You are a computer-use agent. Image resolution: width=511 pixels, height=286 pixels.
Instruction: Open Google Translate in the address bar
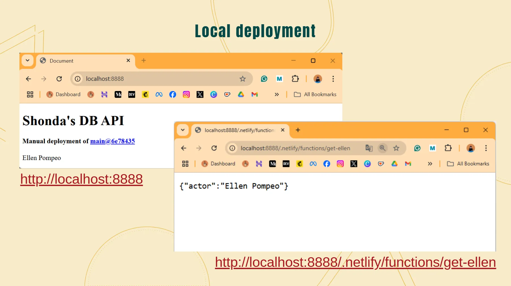(369, 148)
